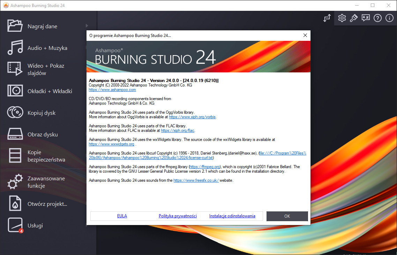This screenshot has height=255, width=397.
Task: Click the Okładki + Wkładki disc case icon
Action: [15, 91]
